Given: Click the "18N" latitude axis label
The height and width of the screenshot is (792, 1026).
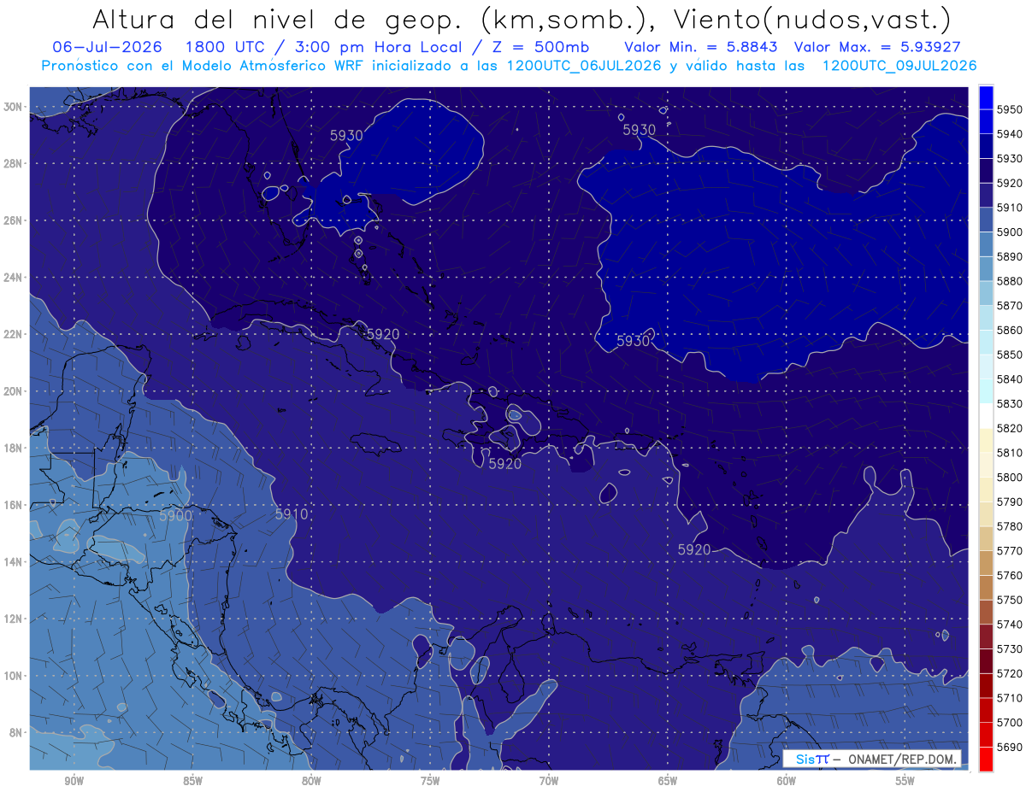Looking at the screenshot, I should (13, 448).
